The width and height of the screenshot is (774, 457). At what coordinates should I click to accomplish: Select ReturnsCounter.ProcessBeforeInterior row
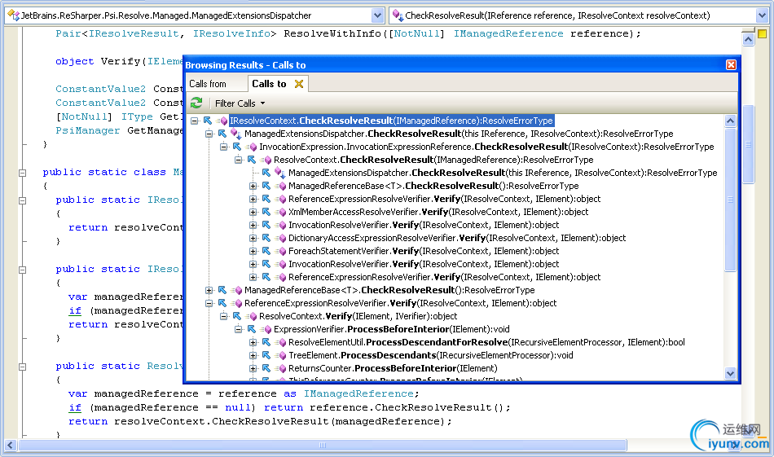393,368
